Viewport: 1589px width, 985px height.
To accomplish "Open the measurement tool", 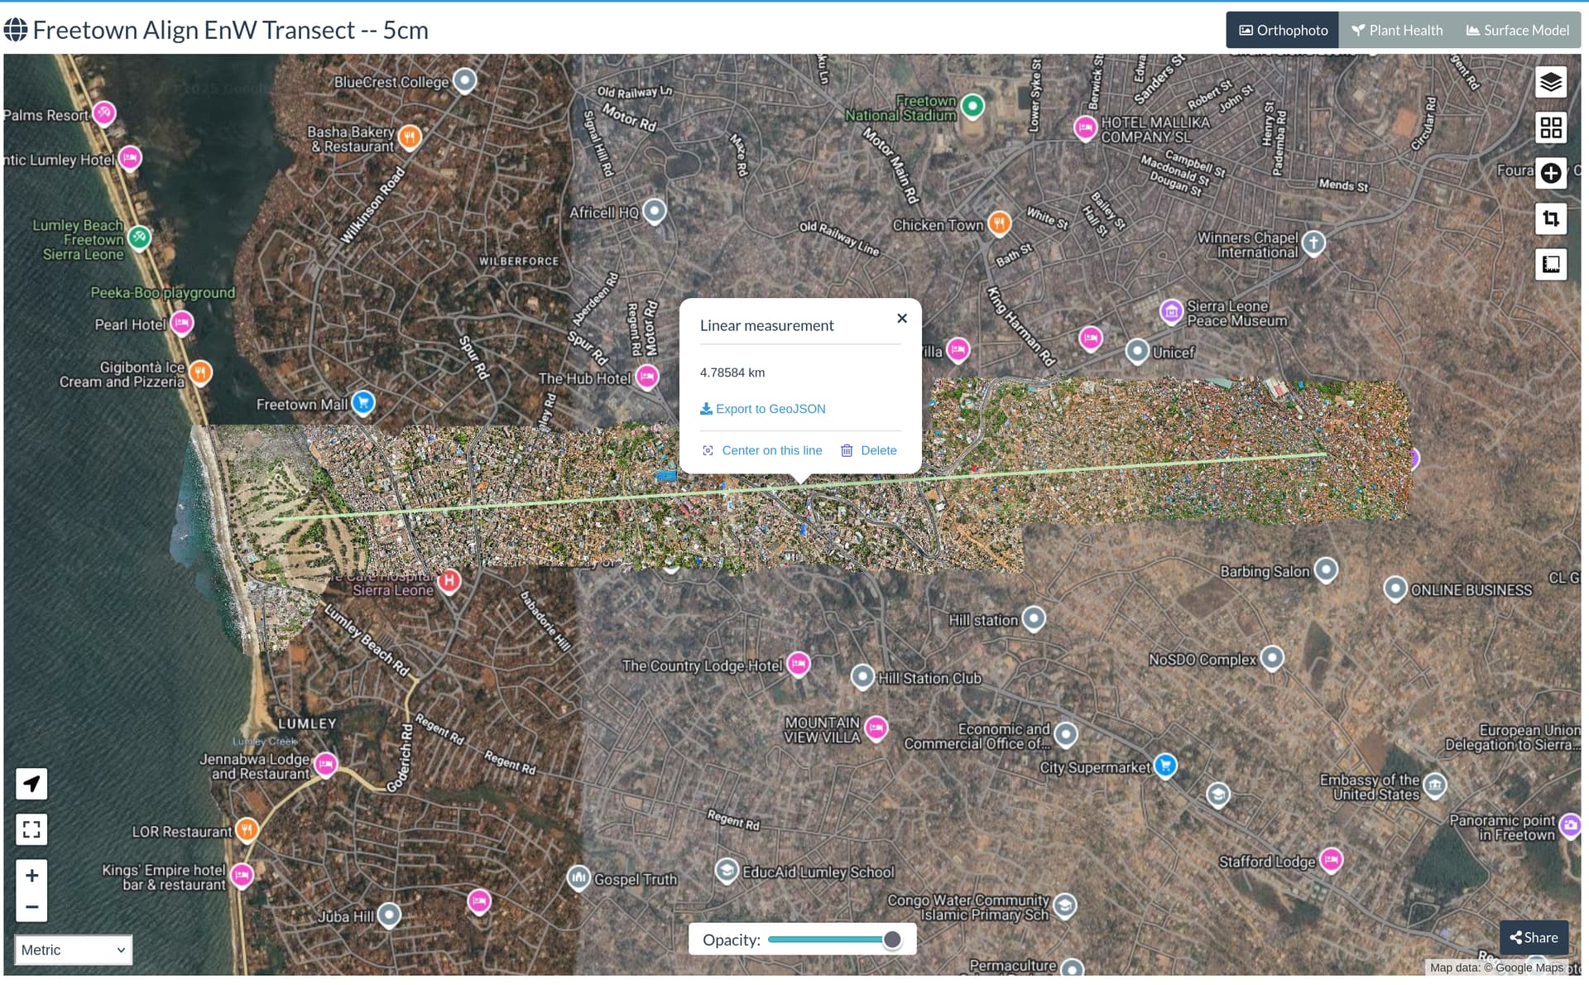I will pos(1552,264).
